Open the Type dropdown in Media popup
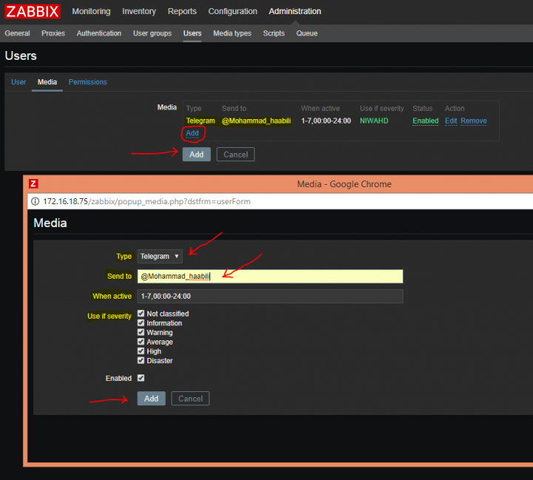 coord(160,256)
